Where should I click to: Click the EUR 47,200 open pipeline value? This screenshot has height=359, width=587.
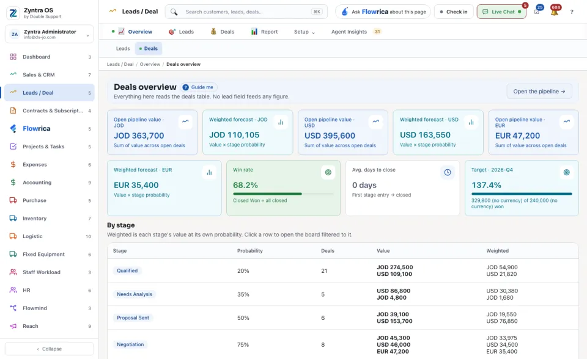[x=517, y=136]
